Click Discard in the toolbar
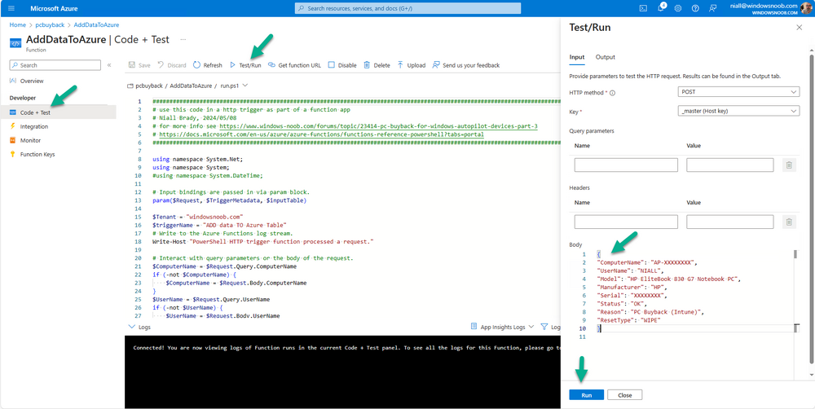Viewport: 815px width, 409px height. click(171, 65)
